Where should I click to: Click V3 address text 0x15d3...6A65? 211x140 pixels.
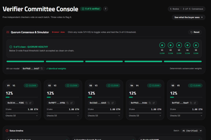[x=98, y=103]
